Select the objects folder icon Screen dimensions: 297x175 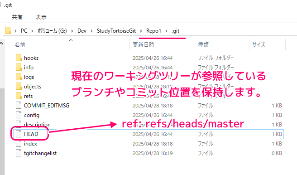[19, 87]
